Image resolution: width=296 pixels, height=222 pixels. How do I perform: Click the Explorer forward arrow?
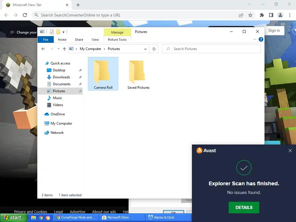click(51, 49)
